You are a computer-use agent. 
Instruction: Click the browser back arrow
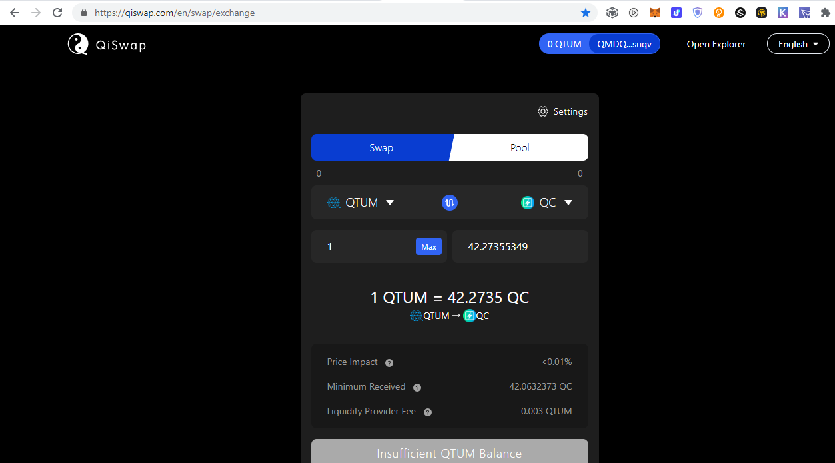point(14,13)
